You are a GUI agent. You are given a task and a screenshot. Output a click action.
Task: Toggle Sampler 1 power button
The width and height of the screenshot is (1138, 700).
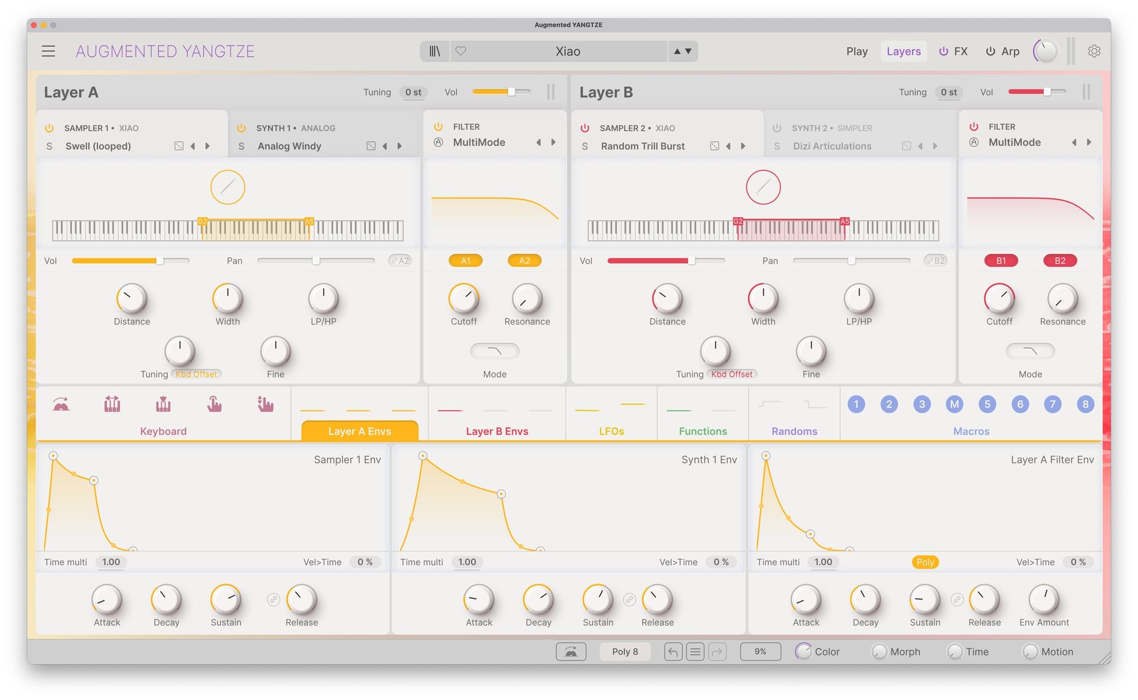click(50, 128)
